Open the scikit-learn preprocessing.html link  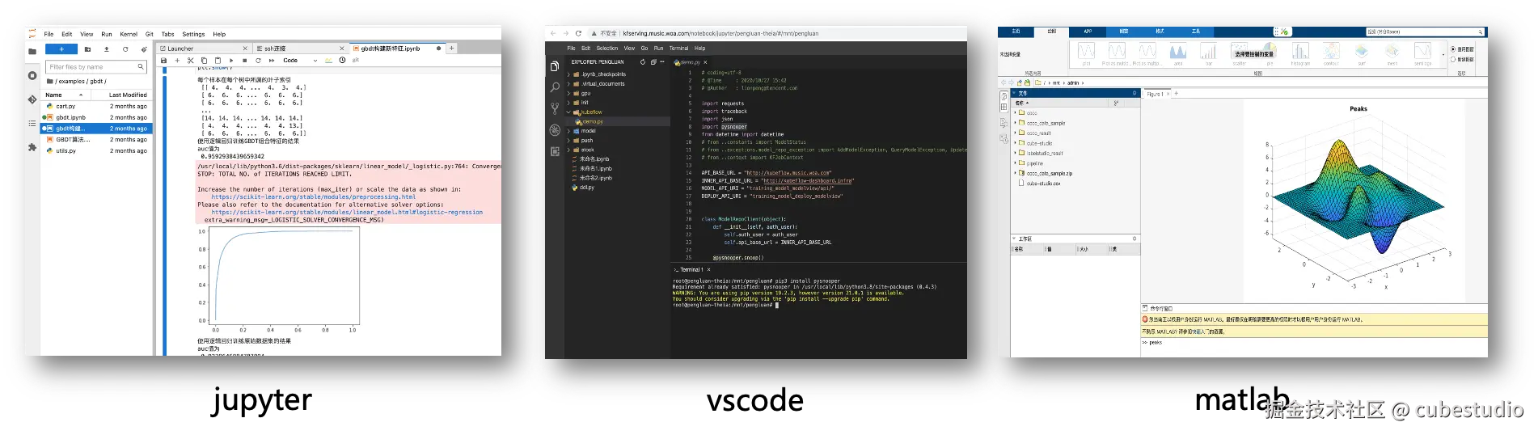point(314,197)
